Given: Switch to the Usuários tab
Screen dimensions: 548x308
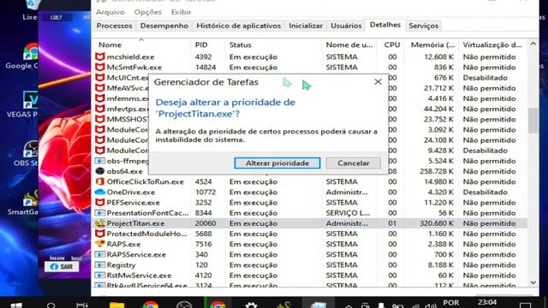Looking at the screenshot, I should point(346,26).
